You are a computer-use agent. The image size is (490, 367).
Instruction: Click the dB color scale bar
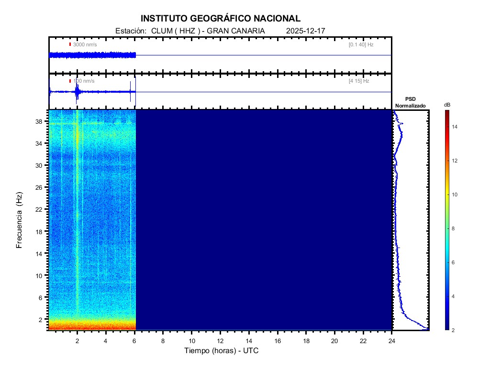(x=446, y=220)
